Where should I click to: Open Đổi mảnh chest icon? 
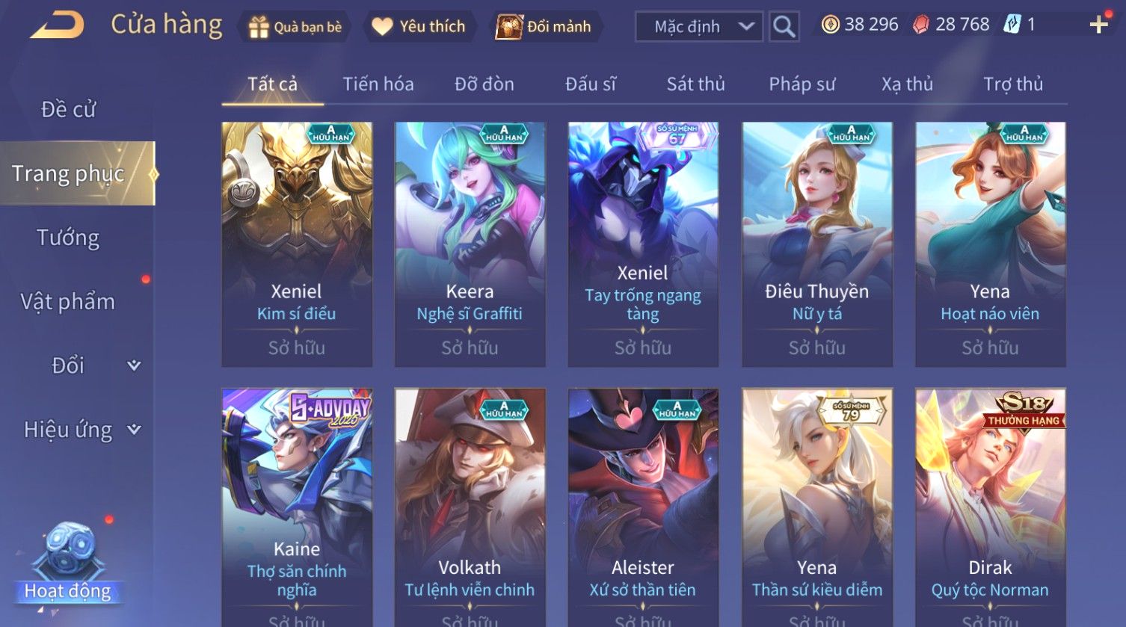point(509,27)
